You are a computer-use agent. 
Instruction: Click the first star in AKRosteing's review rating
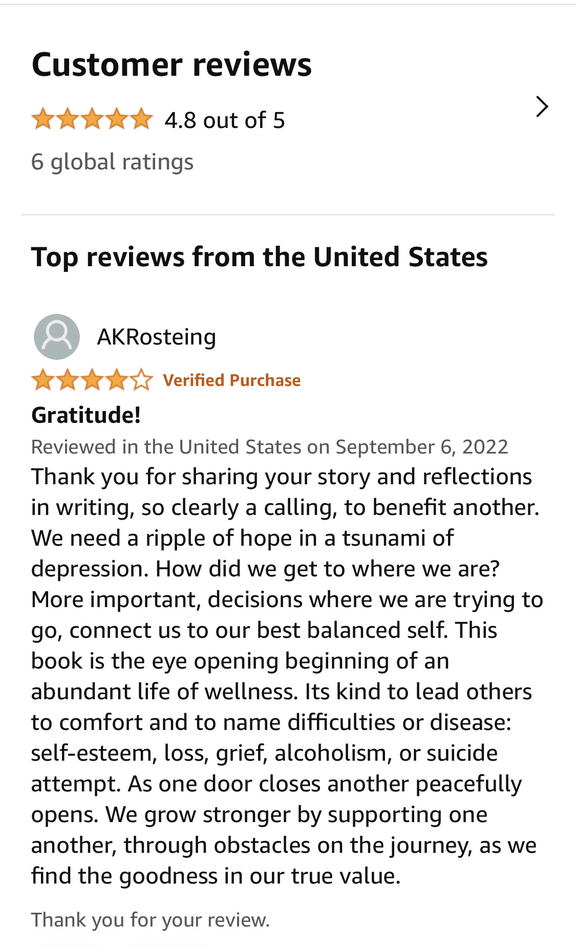click(x=43, y=380)
